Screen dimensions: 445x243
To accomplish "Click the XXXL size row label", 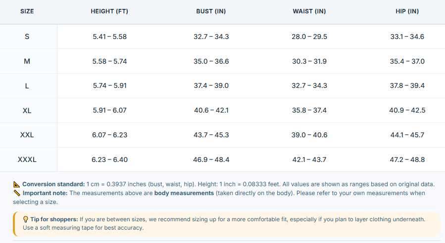I will click(x=27, y=160).
